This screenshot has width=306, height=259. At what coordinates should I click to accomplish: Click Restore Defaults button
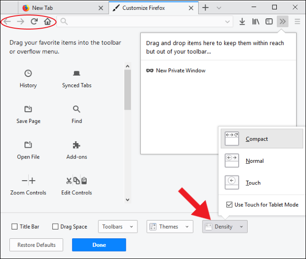point(36,245)
